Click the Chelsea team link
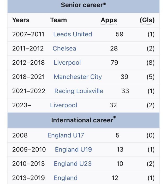Viewport: 167px width, 184px height. [64, 48]
